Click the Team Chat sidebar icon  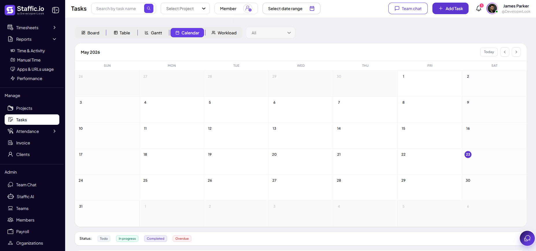pos(10,185)
